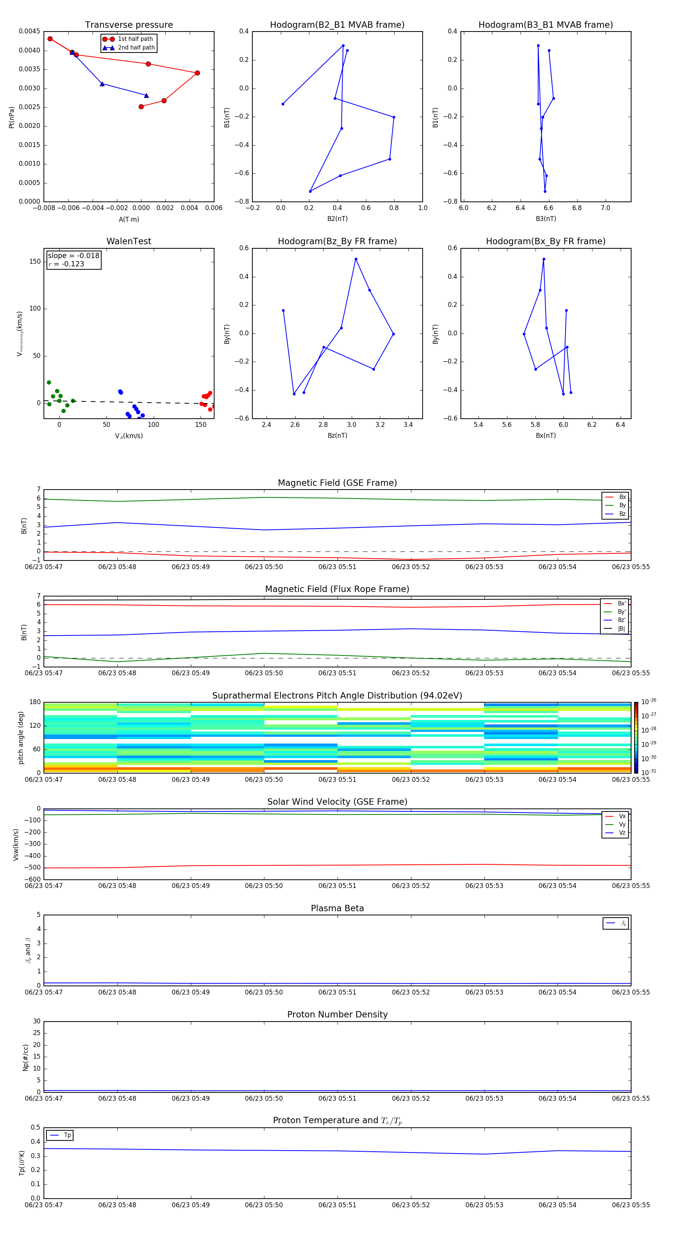This screenshot has width=675, height=1238.
Task: Click 'Hodogram(Bz_By FR frame)' title
Action: click(337, 241)
